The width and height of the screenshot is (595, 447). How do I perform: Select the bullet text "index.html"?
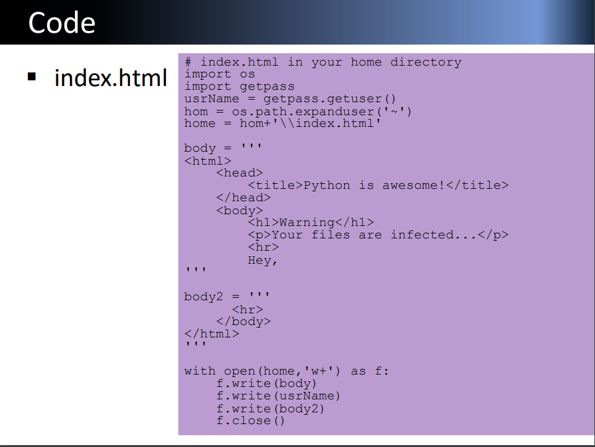tap(110, 77)
